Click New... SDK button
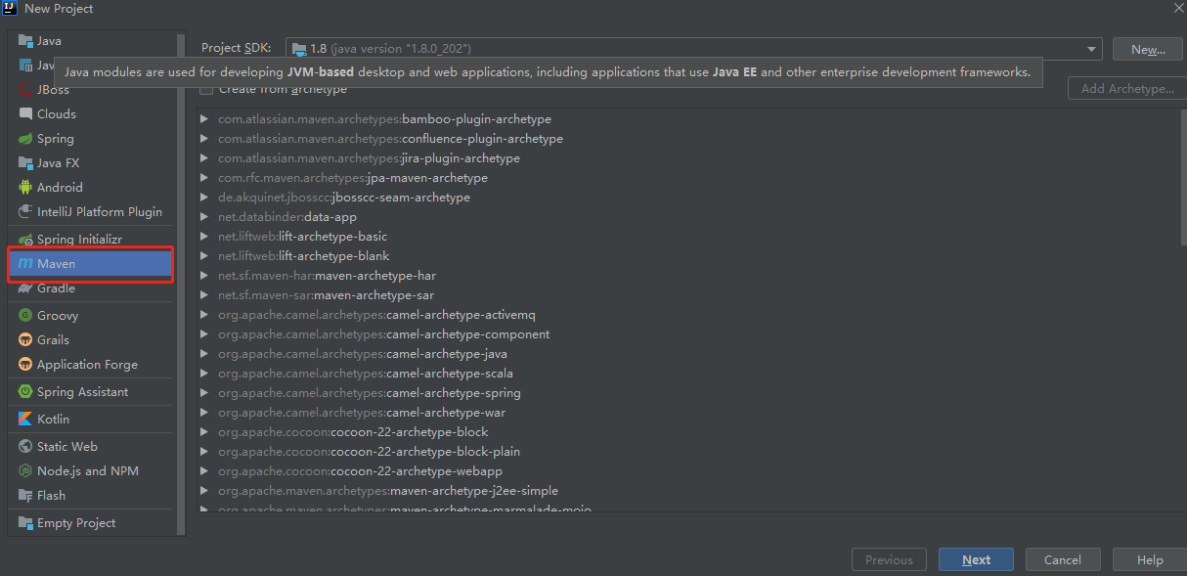The image size is (1187, 576). [1147, 49]
